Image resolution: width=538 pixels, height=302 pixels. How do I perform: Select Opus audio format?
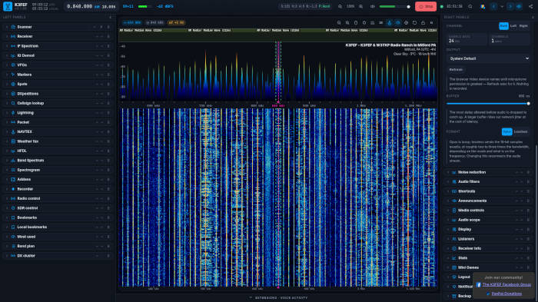click(x=506, y=131)
